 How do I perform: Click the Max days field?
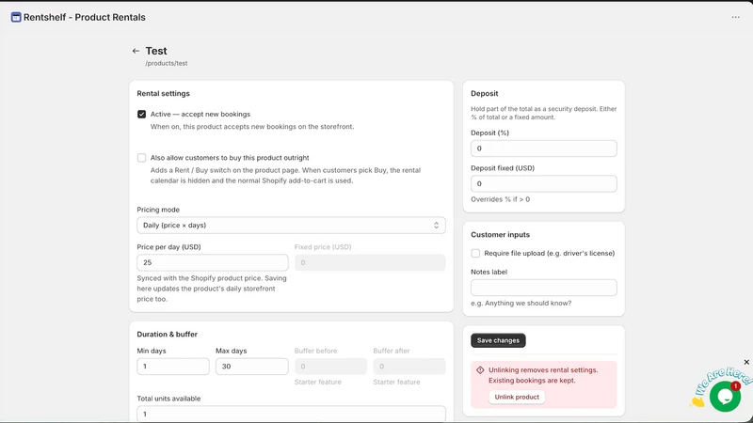pyautogui.click(x=251, y=367)
